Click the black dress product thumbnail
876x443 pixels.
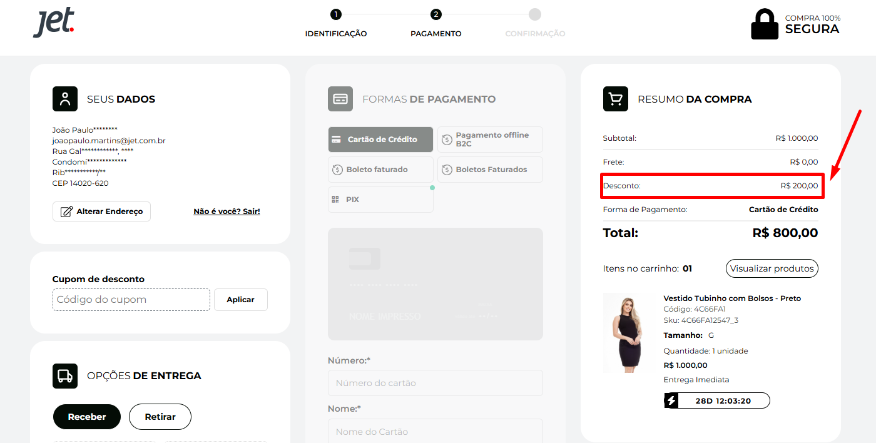(x=626, y=333)
